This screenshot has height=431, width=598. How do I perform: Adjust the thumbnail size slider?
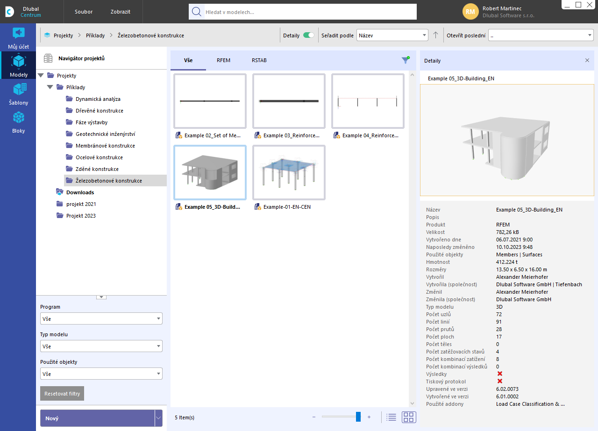click(x=358, y=417)
